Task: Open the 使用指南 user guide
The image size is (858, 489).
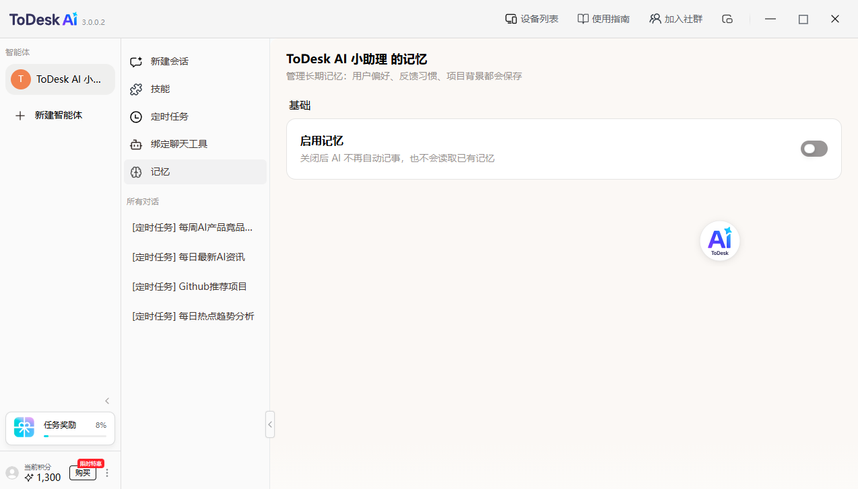Action: point(603,19)
